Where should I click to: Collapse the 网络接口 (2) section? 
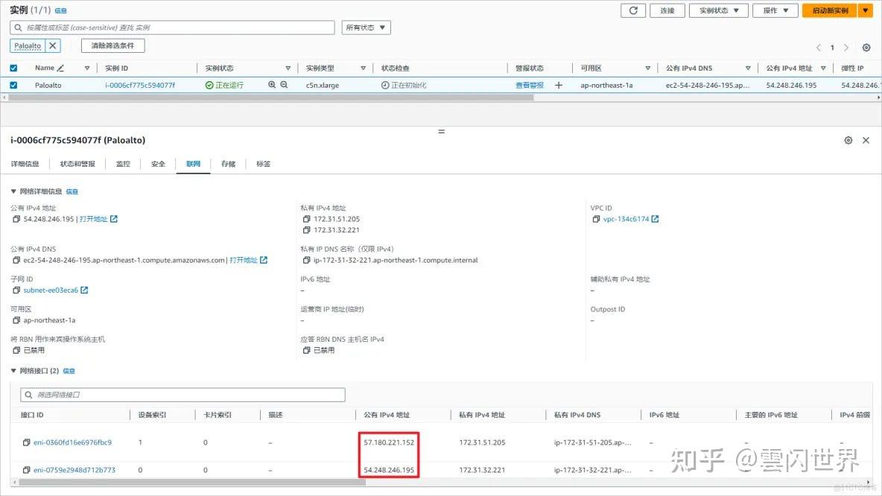coord(13,370)
